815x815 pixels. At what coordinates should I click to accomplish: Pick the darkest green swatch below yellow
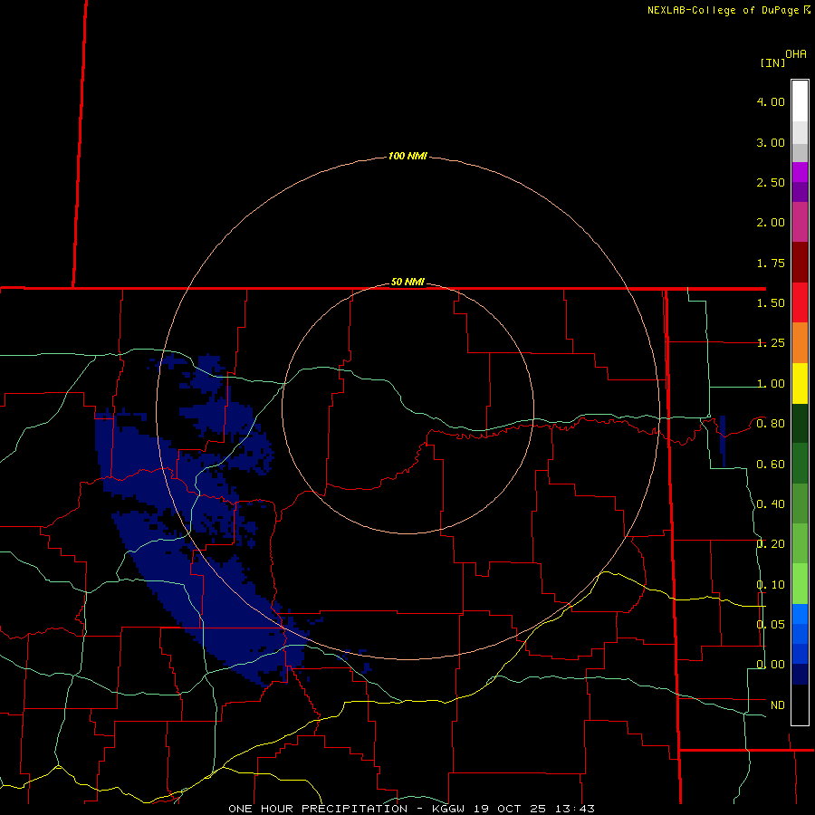[x=800, y=424]
